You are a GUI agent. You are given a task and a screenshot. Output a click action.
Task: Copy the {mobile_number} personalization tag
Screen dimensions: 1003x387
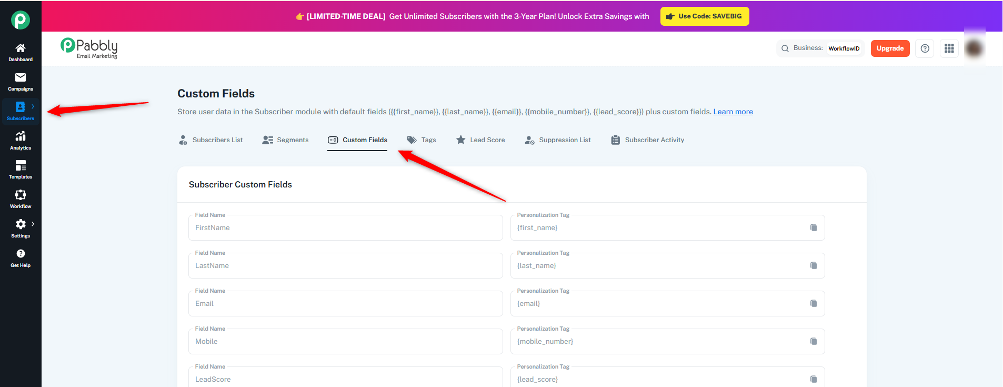click(814, 342)
